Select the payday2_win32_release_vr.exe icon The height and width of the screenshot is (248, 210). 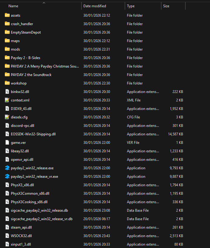[x=7, y=177]
